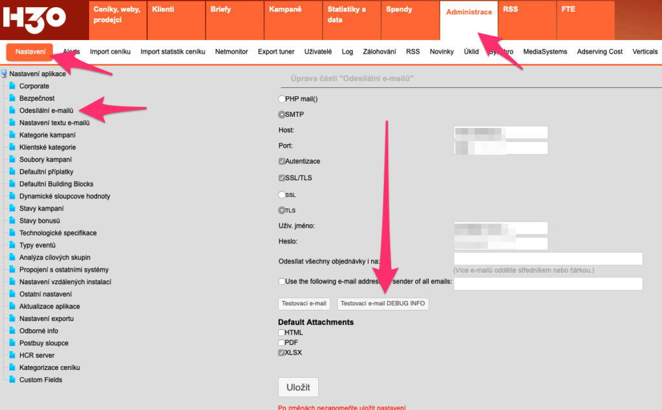Click the H3O logo in header
This screenshot has width=662, height=410.
click(34, 19)
